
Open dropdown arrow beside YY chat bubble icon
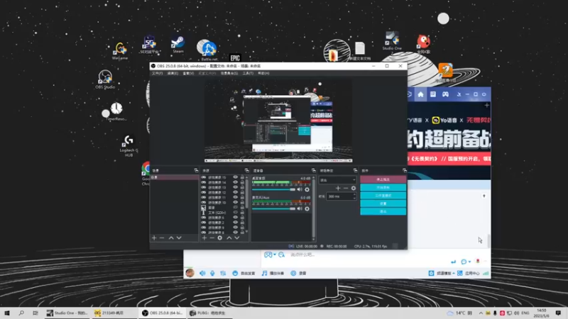click(x=469, y=262)
